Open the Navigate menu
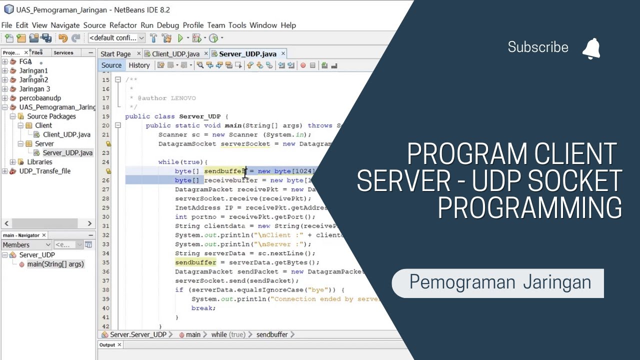The image size is (640, 360). [x=65, y=25]
